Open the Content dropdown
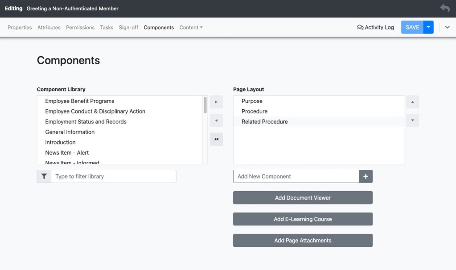The height and width of the screenshot is (270, 456). tap(191, 27)
